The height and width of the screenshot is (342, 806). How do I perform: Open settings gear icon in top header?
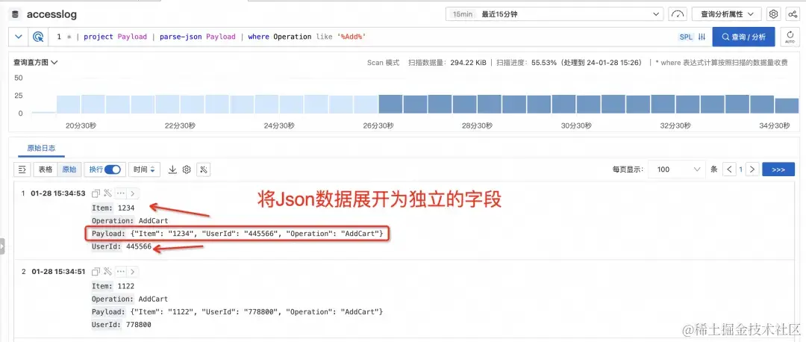coord(773,14)
